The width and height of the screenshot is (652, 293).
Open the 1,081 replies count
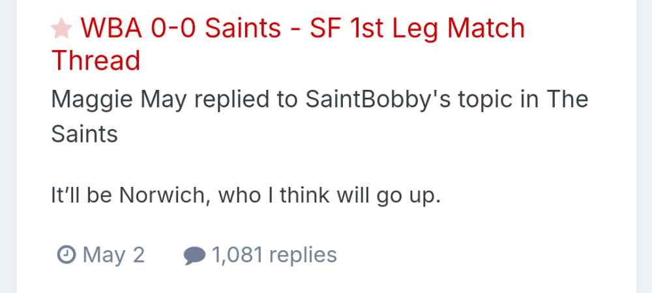(x=274, y=255)
